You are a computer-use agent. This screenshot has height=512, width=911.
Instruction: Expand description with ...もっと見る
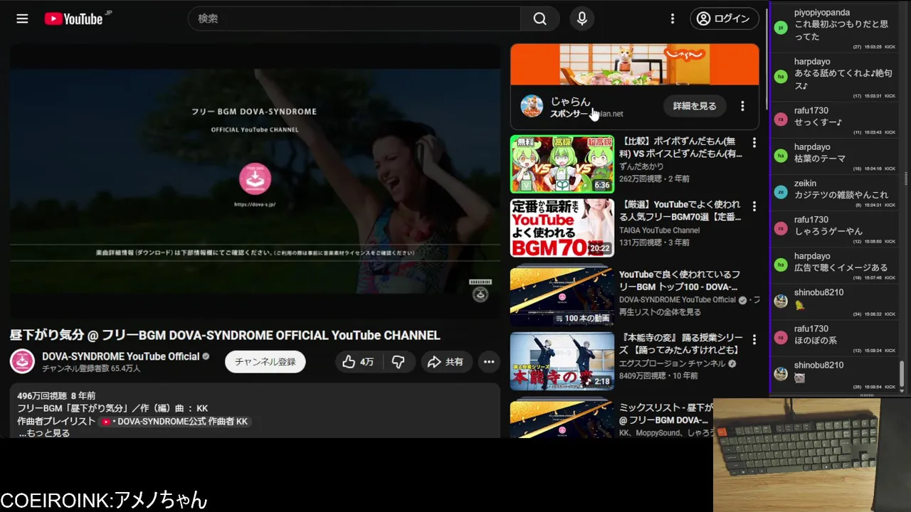tap(44, 432)
